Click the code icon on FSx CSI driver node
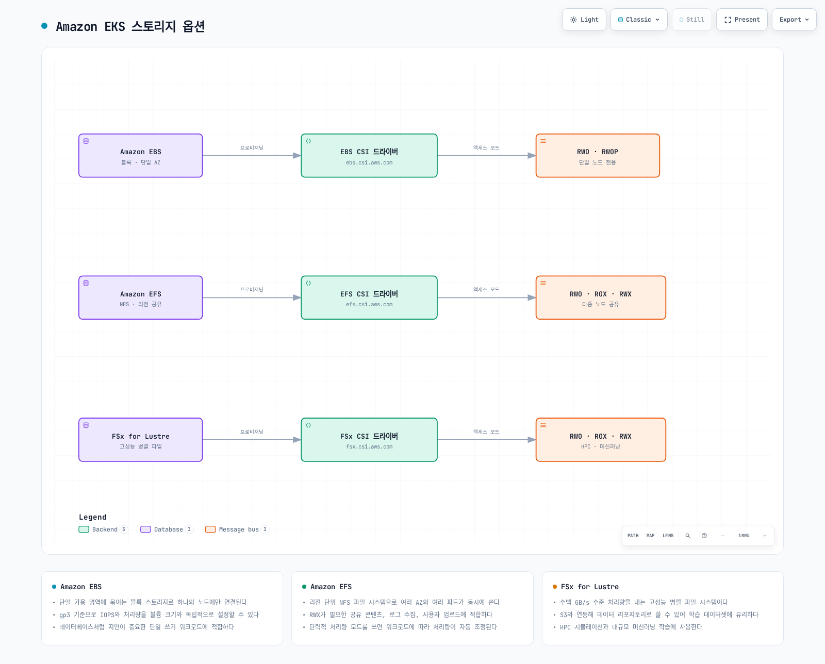 coord(308,425)
